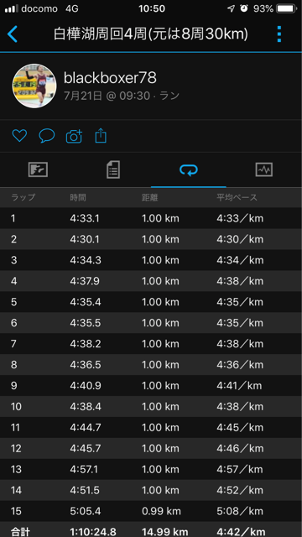Screen dimensions: 302x537
Task: Tap the battery indicator in status bar
Action: tap(288, 8)
